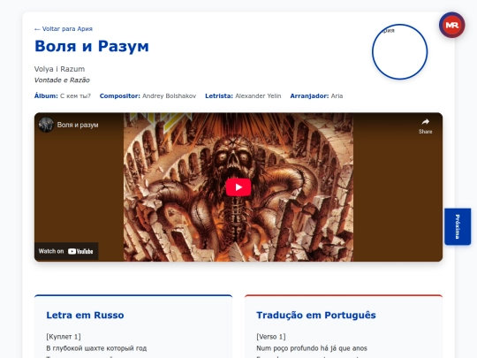Click album name С кем ты?

point(75,95)
